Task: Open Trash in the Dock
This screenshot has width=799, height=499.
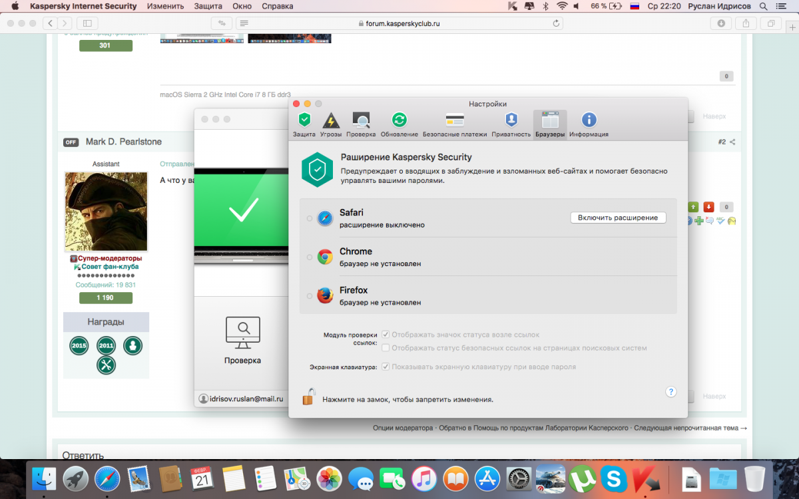Action: click(x=755, y=478)
